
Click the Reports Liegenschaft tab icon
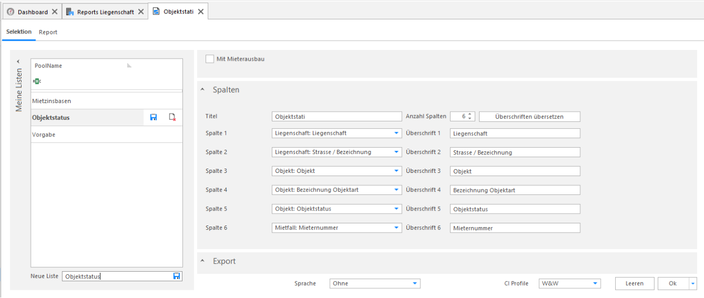point(70,12)
